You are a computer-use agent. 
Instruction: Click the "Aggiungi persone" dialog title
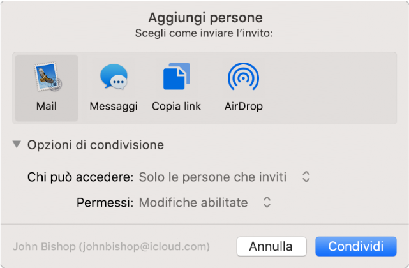[205, 17]
